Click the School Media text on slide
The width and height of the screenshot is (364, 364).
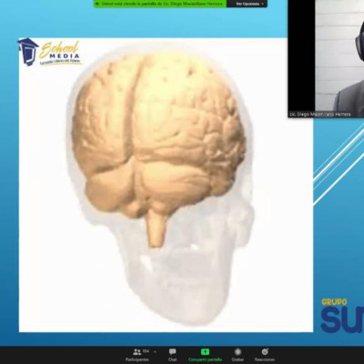[61, 52]
